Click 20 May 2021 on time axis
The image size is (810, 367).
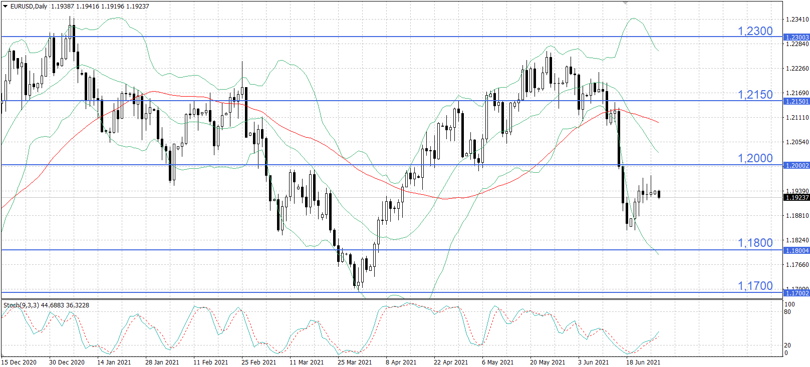pos(548,362)
